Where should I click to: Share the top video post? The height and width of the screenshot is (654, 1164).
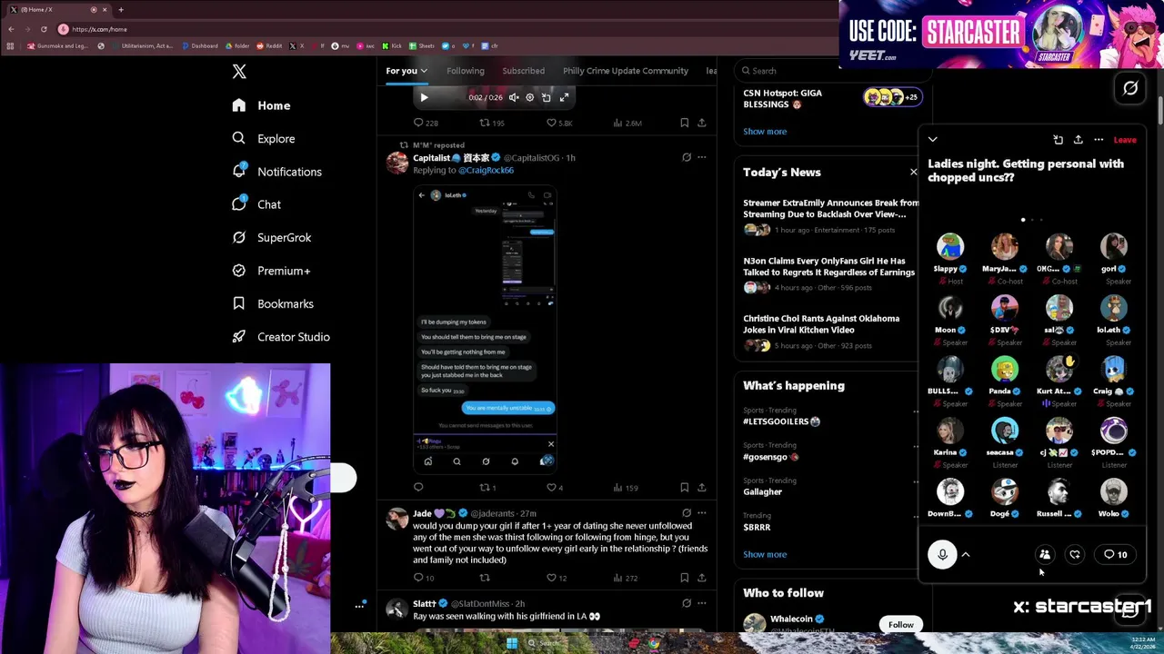click(701, 123)
